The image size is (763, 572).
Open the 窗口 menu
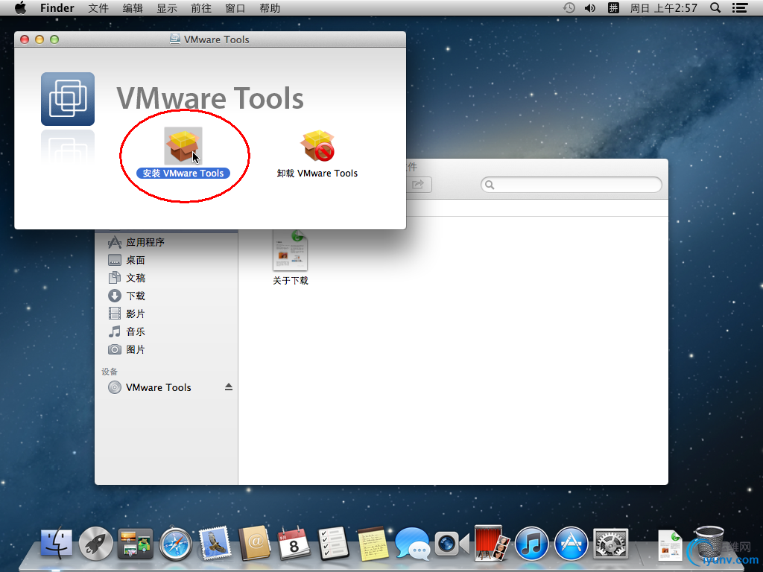click(235, 7)
